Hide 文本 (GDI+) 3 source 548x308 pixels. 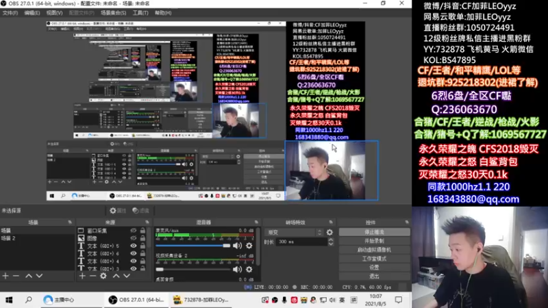click(133, 268)
